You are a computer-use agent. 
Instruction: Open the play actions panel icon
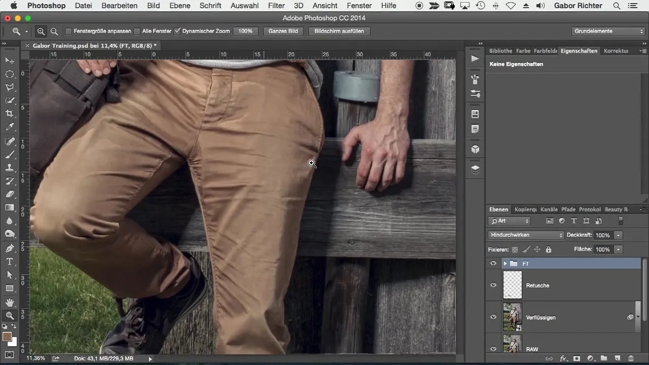pos(475,59)
